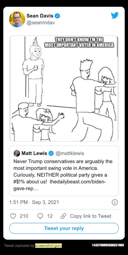Screen dimensions: 128x255
Task: Click the Twitter bird logo
Action: [x=115, y=16]
